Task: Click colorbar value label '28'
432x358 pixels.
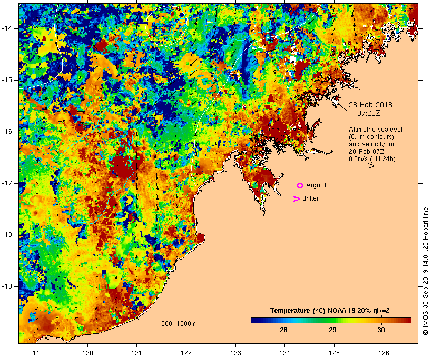Action: point(283,330)
